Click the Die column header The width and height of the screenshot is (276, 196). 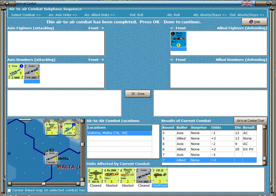(x=238, y=127)
